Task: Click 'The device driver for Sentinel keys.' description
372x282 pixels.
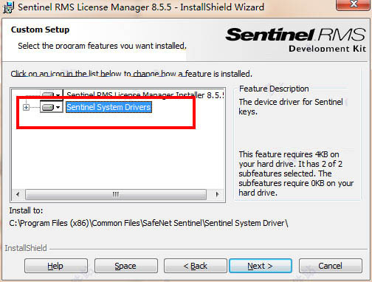Action: [x=291, y=107]
